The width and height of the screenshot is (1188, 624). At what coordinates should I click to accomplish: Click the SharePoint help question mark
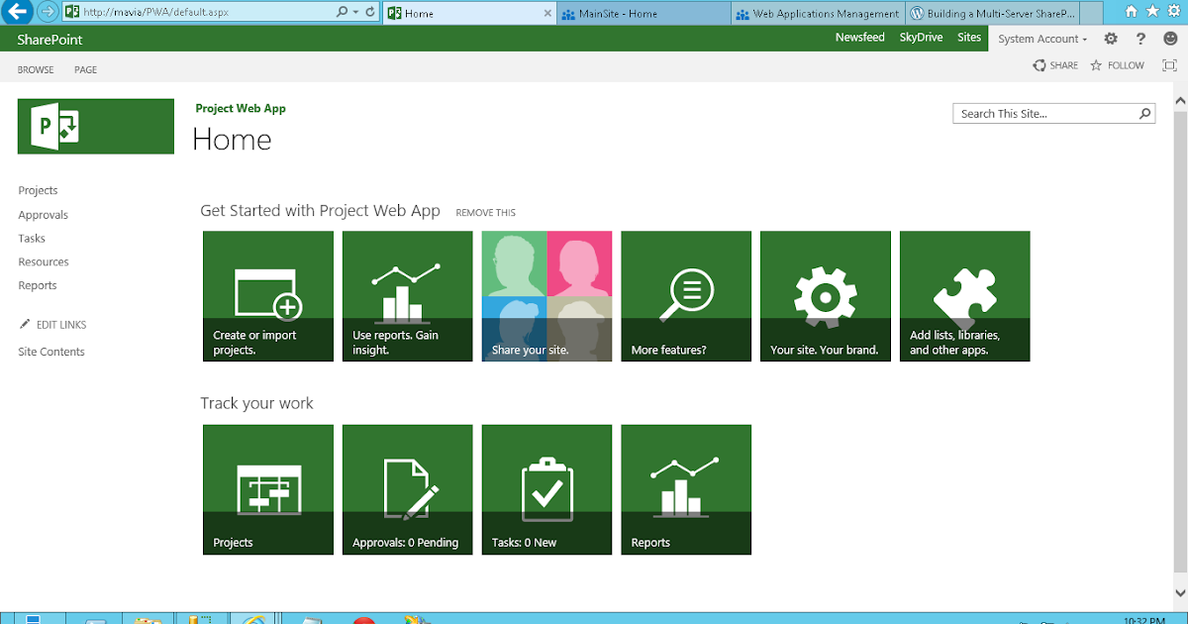click(1140, 39)
